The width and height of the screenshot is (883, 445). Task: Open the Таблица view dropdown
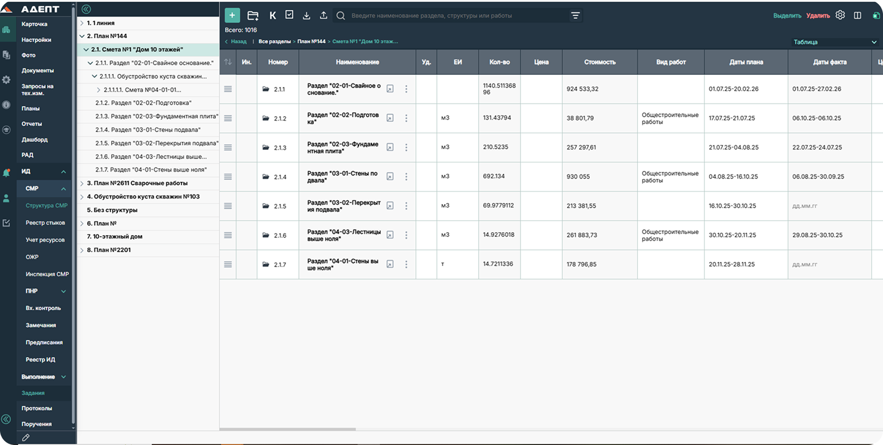tap(834, 42)
